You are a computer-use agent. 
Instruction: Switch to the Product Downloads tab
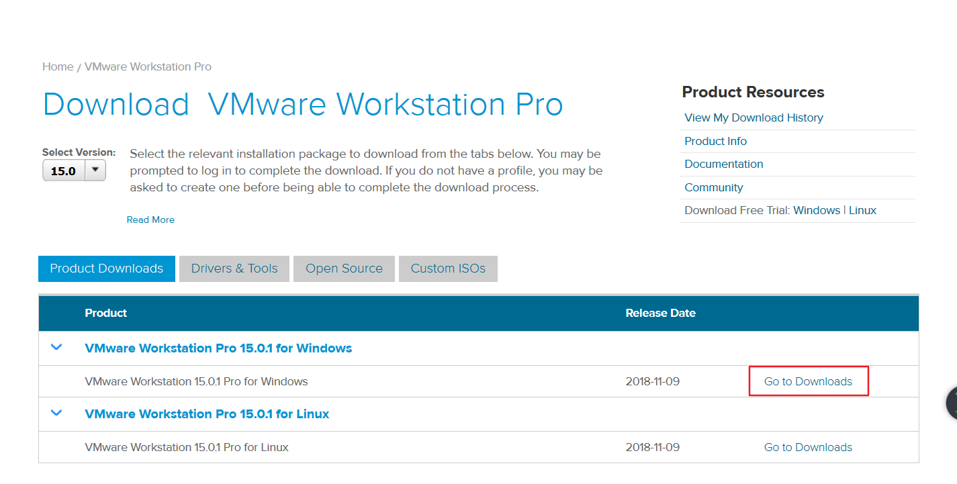pyautogui.click(x=107, y=269)
